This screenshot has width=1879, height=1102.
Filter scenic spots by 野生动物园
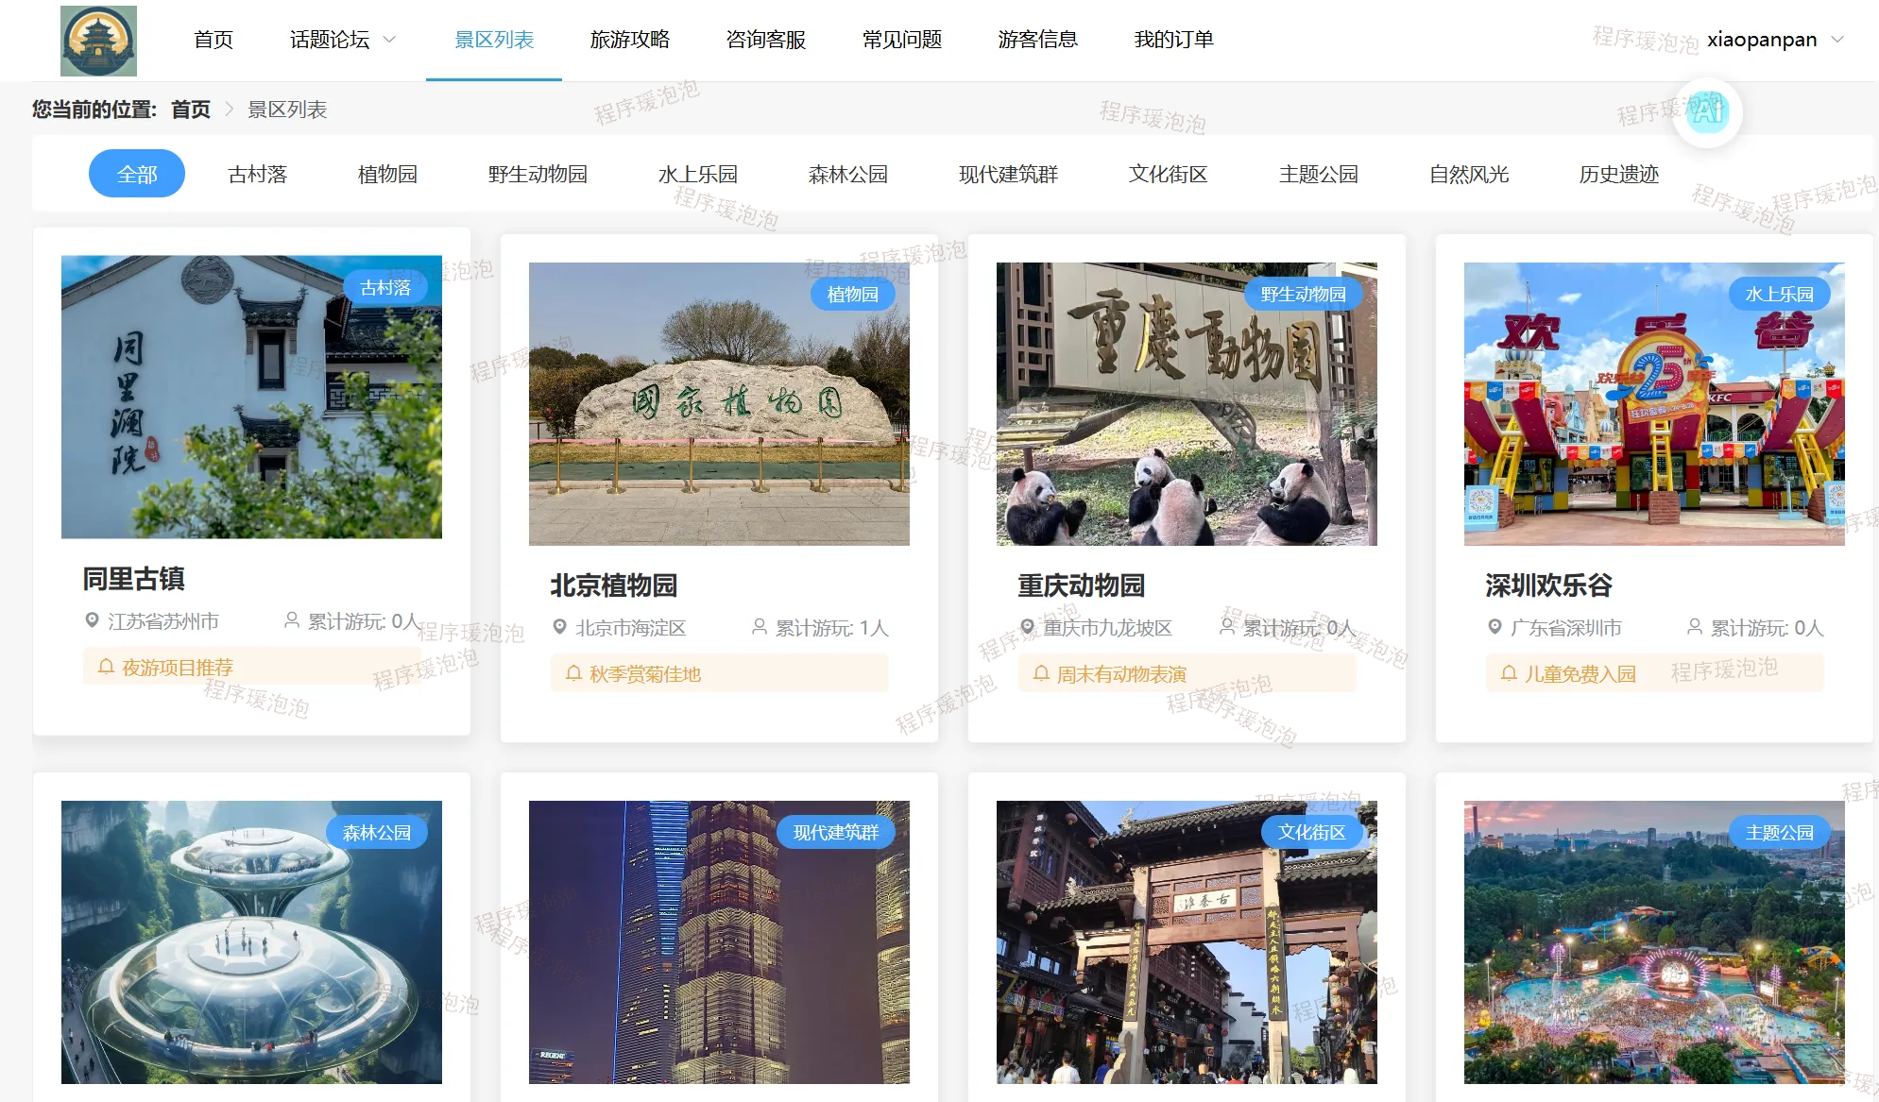point(538,174)
